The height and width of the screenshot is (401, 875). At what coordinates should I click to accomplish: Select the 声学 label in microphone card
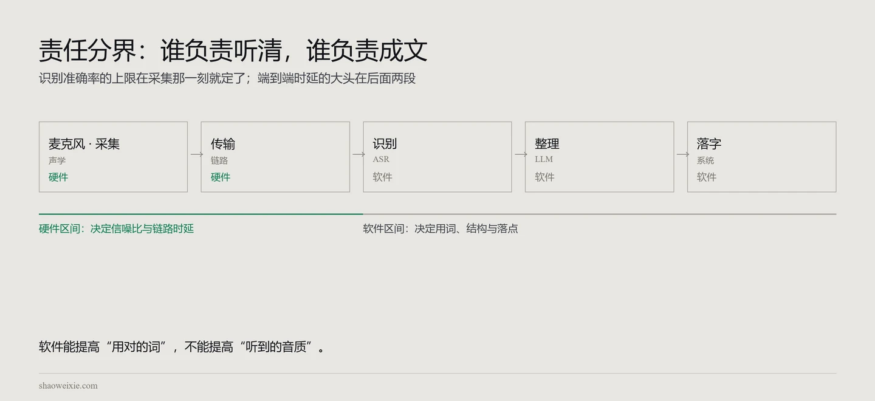pyautogui.click(x=57, y=160)
